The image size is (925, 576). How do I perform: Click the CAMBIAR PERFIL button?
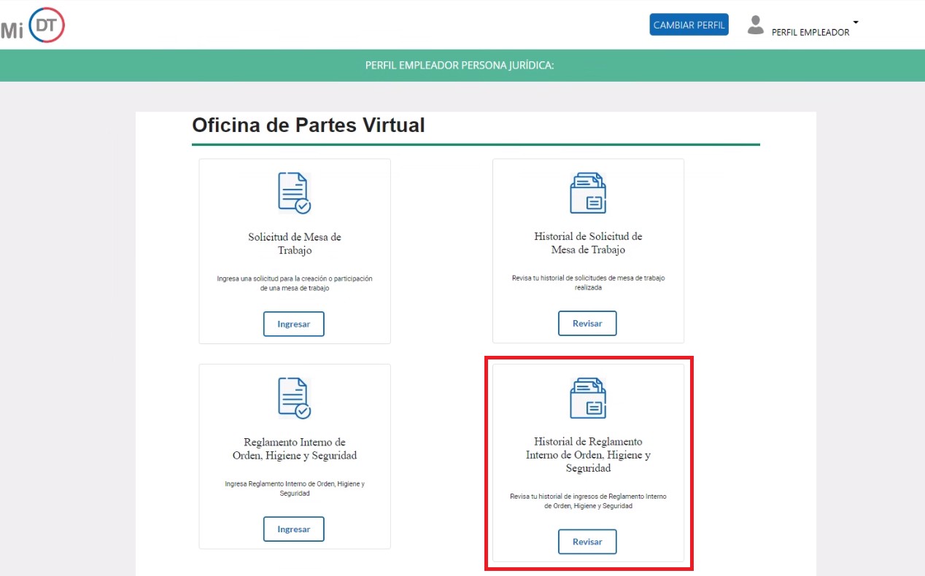[689, 25]
